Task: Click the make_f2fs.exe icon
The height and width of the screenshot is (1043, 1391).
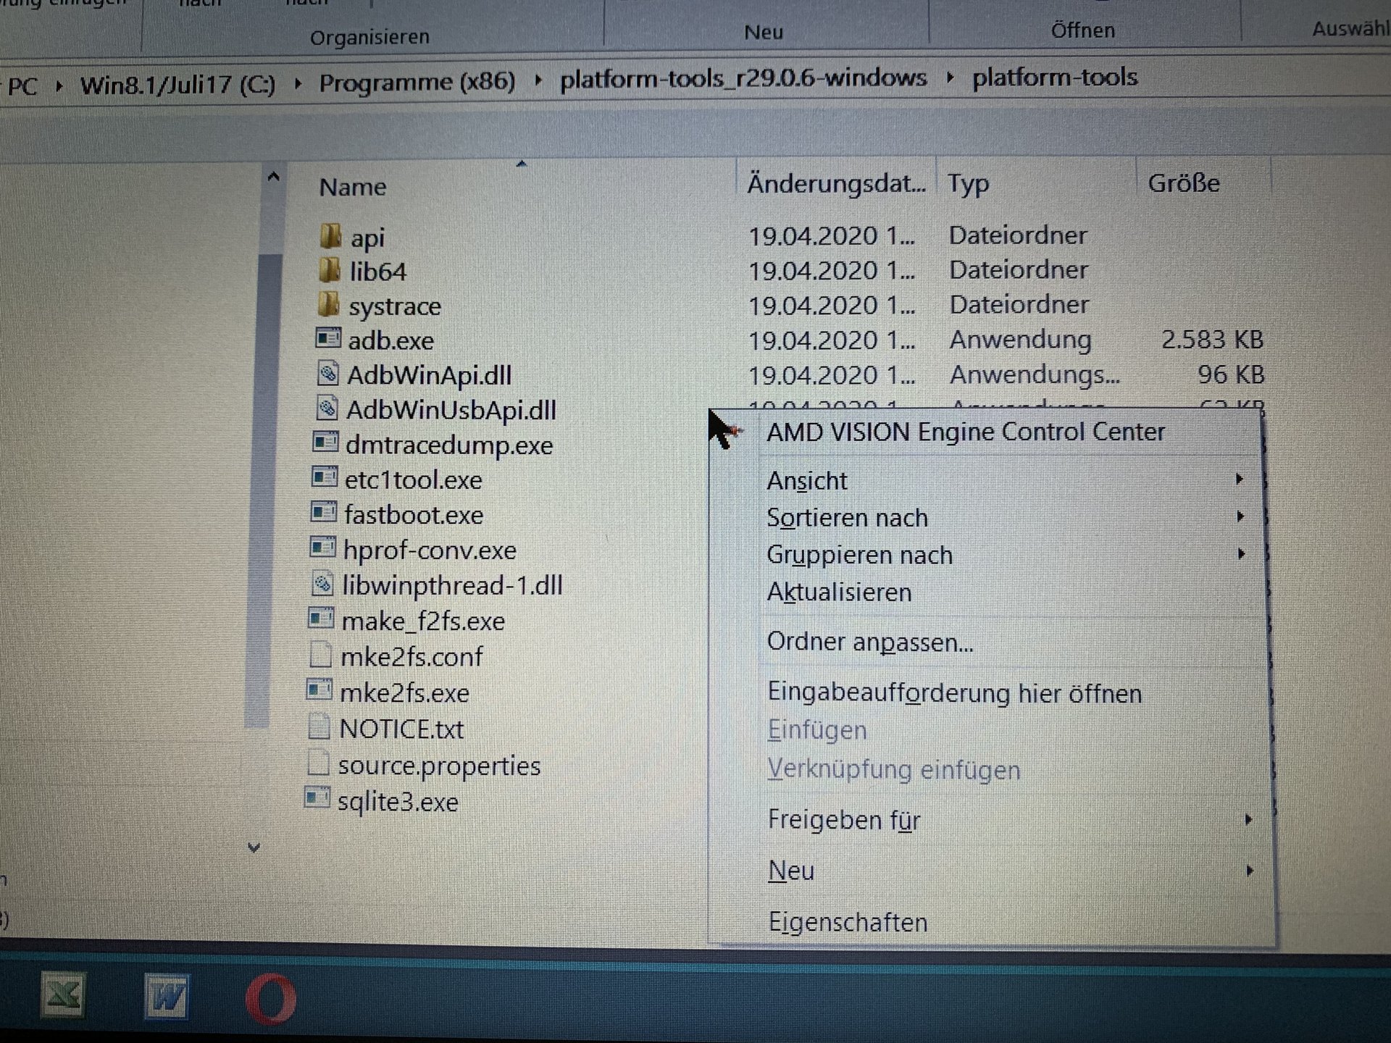Action: tap(321, 619)
